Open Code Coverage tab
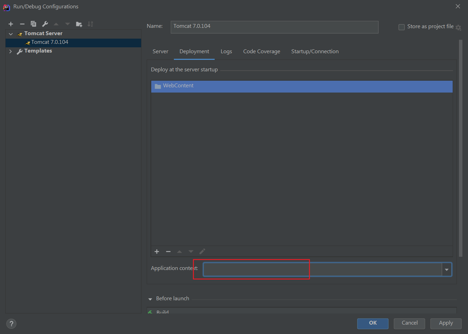 (262, 51)
